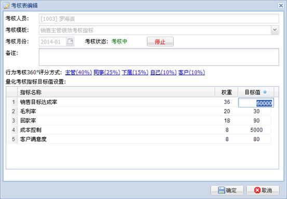Click 权重 cell 36 for 销售目标达成率
The image size is (287, 199).
coord(227,102)
